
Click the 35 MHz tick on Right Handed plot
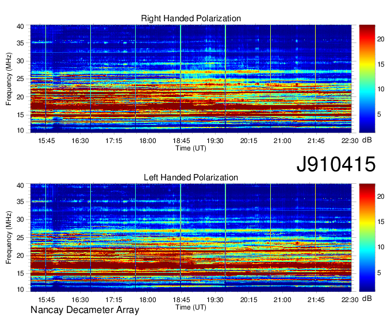[20, 43]
